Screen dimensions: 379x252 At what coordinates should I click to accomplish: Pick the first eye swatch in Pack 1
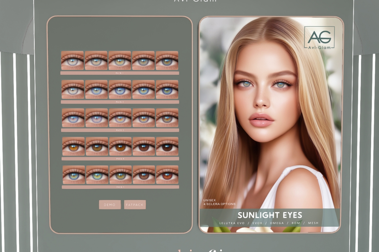coord(72,60)
